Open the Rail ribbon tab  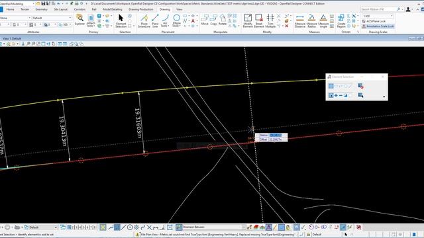[x=94, y=9]
